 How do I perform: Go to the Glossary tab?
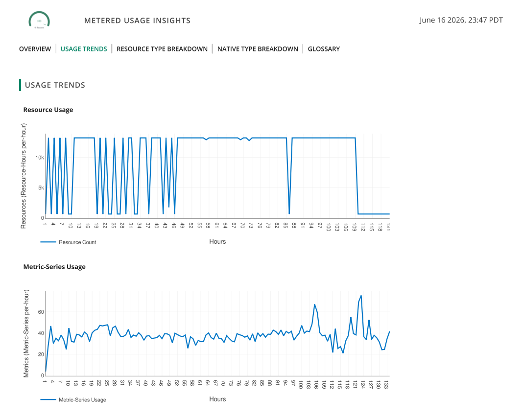point(324,49)
